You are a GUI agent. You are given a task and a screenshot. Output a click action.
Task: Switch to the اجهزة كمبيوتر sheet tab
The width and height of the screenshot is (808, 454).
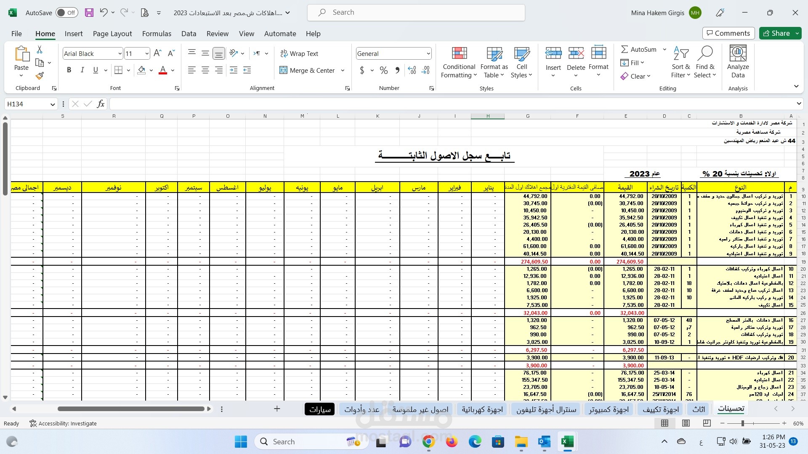click(609, 409)
